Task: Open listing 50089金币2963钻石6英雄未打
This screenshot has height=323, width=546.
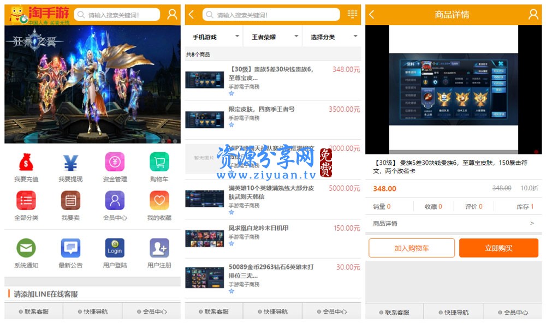Action: point(271,271)
